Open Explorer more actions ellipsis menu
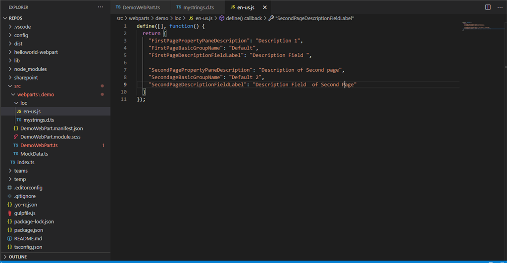The image size is (507, 263). coord(100,7)
